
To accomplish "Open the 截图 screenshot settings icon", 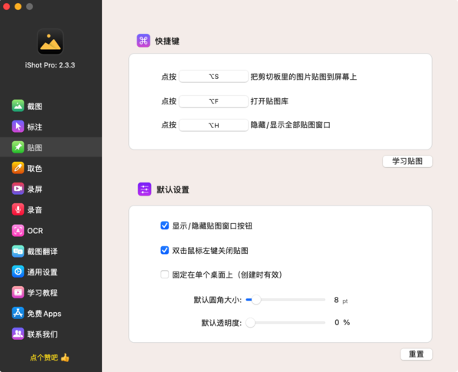I will (18, 106).
